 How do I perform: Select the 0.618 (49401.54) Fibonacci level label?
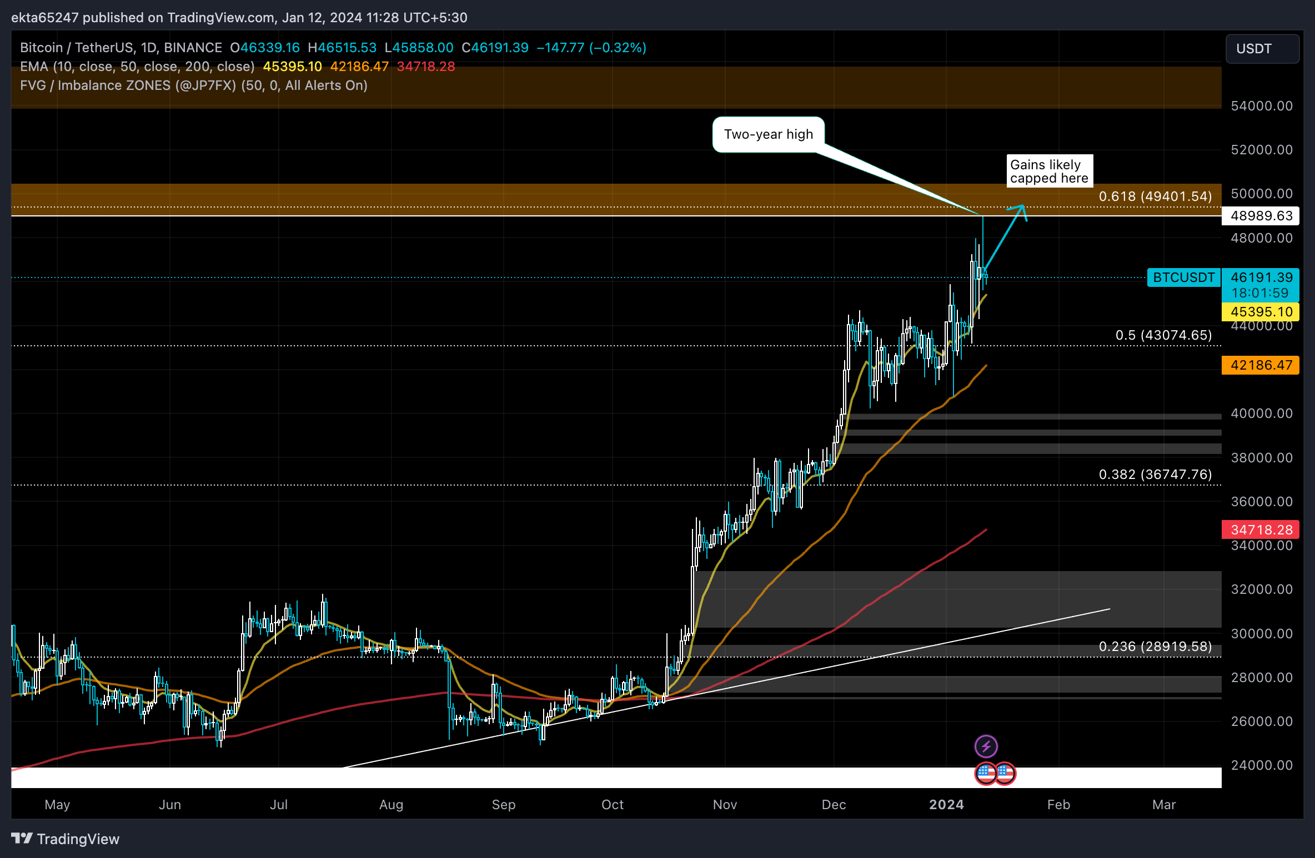point(1155,196)
